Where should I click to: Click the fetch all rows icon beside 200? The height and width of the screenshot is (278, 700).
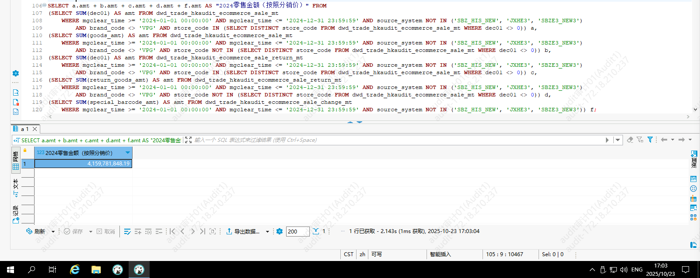click(316, 231)
